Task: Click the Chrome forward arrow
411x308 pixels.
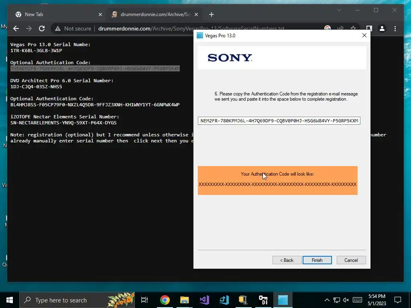Action: [29, 28]
